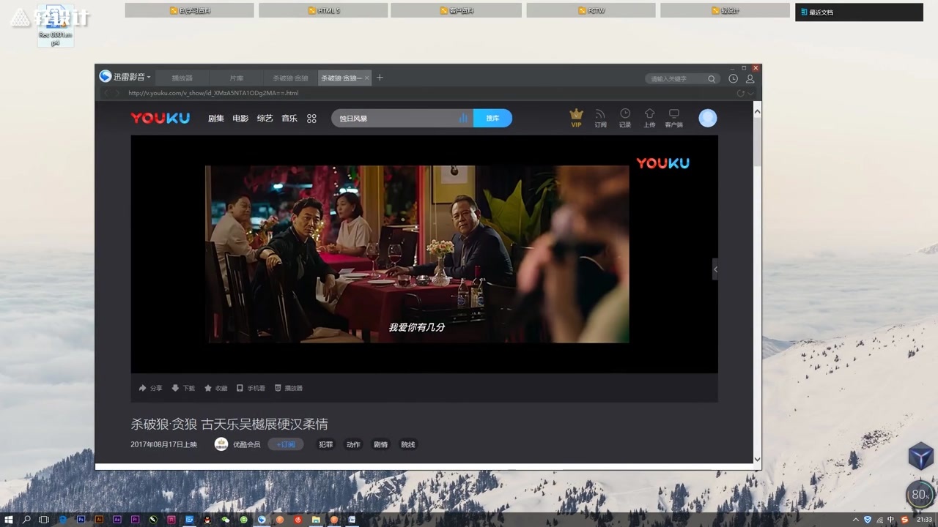
Task: Click the vertical scrollbar thumb
Action: (x=757, y=141)
